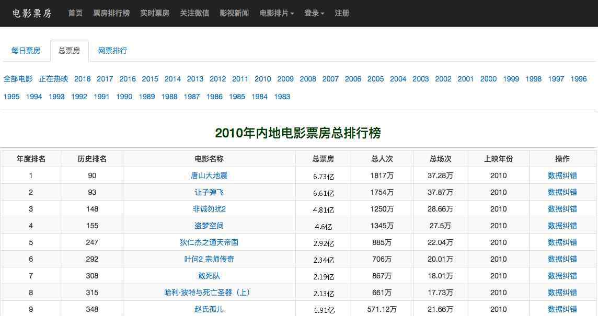Viewport: 598px width, 316px height.
Task: Select year 2009 filter
Action: point(285,79)
